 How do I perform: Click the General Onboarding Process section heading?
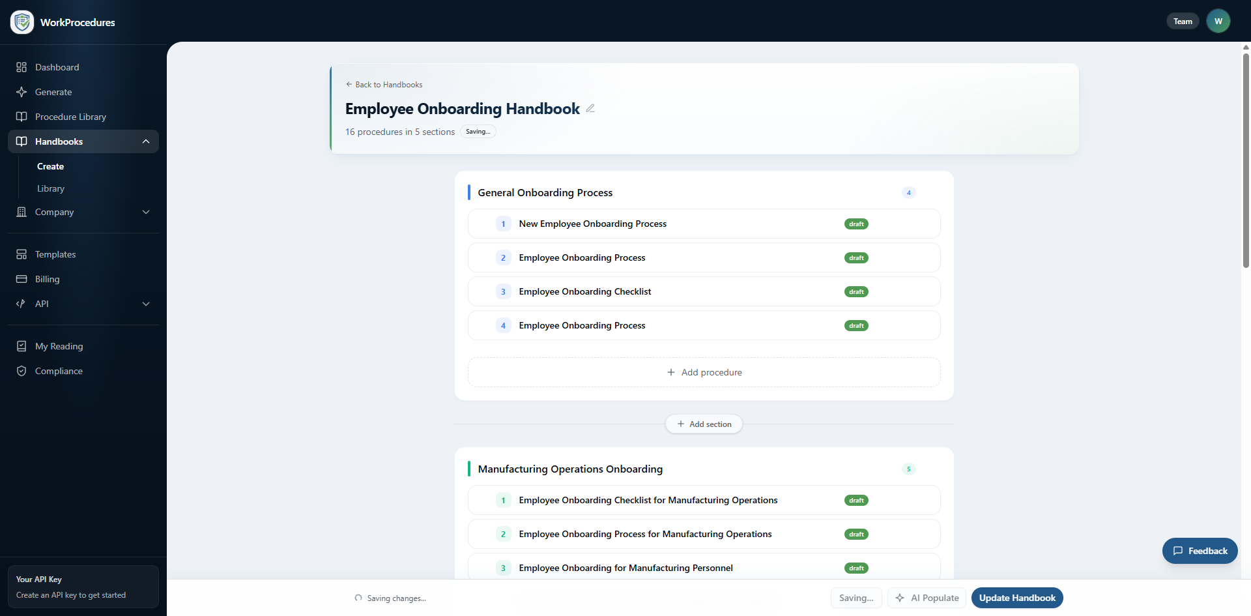pyautogui.click(x=545, y=192)
